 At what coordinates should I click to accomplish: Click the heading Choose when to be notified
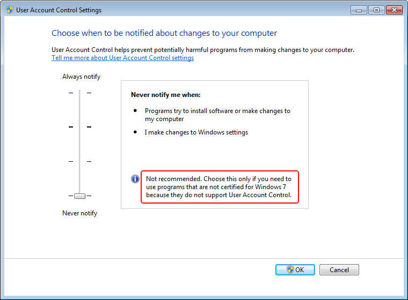point(164,33)
